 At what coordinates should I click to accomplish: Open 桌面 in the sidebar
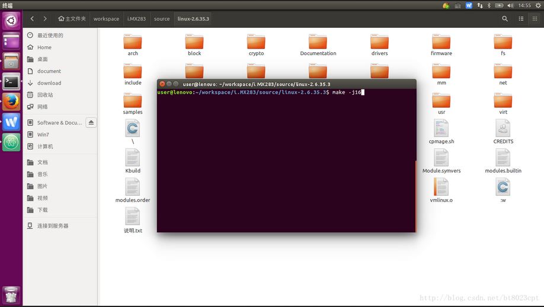pos(60,59)
